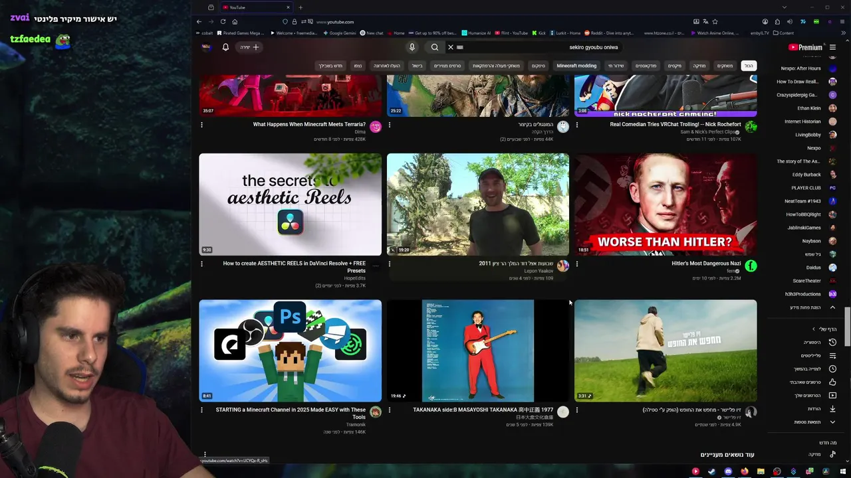Start voice search with the microphone
This screenshot has height=478, width=851.
pyautogui.click(x=412, y=47)
